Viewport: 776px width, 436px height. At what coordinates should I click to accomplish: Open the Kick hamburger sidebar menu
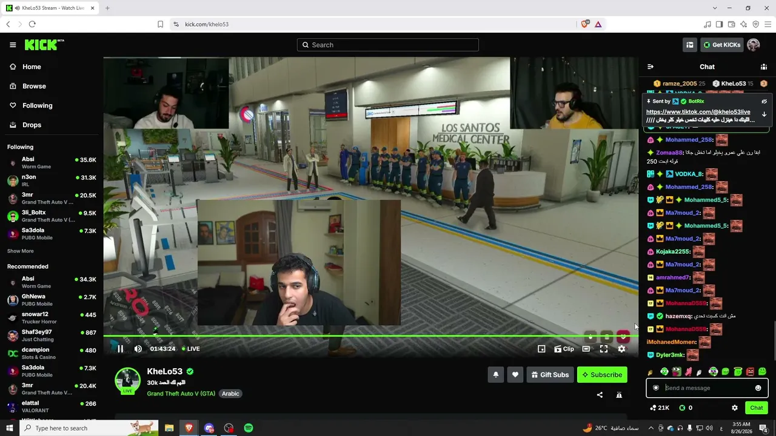13,45
